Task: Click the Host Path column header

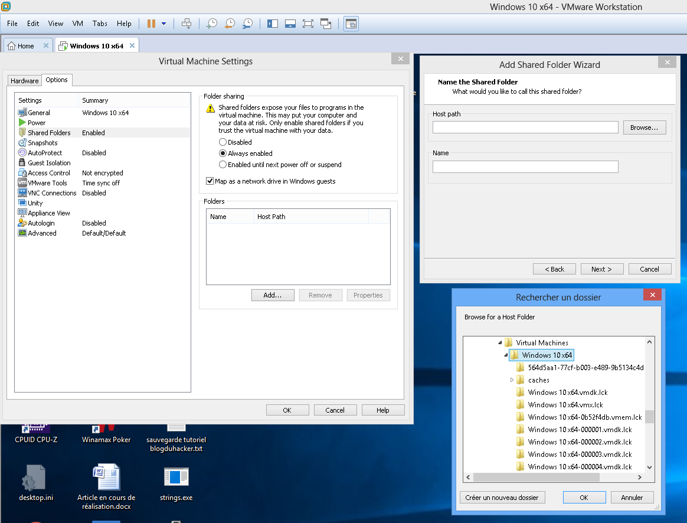Action: (311, 217)
